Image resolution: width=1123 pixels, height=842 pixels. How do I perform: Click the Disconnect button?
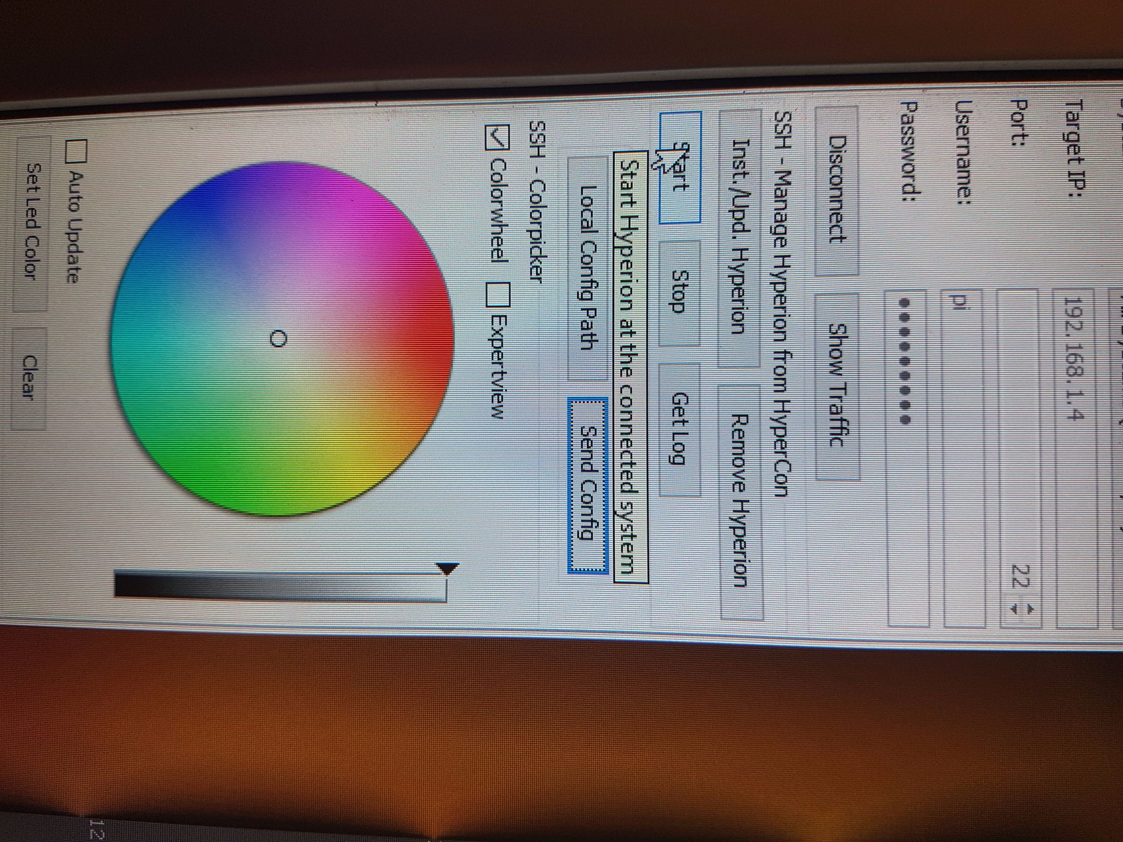pyautogui.click(x=836, y=190)
